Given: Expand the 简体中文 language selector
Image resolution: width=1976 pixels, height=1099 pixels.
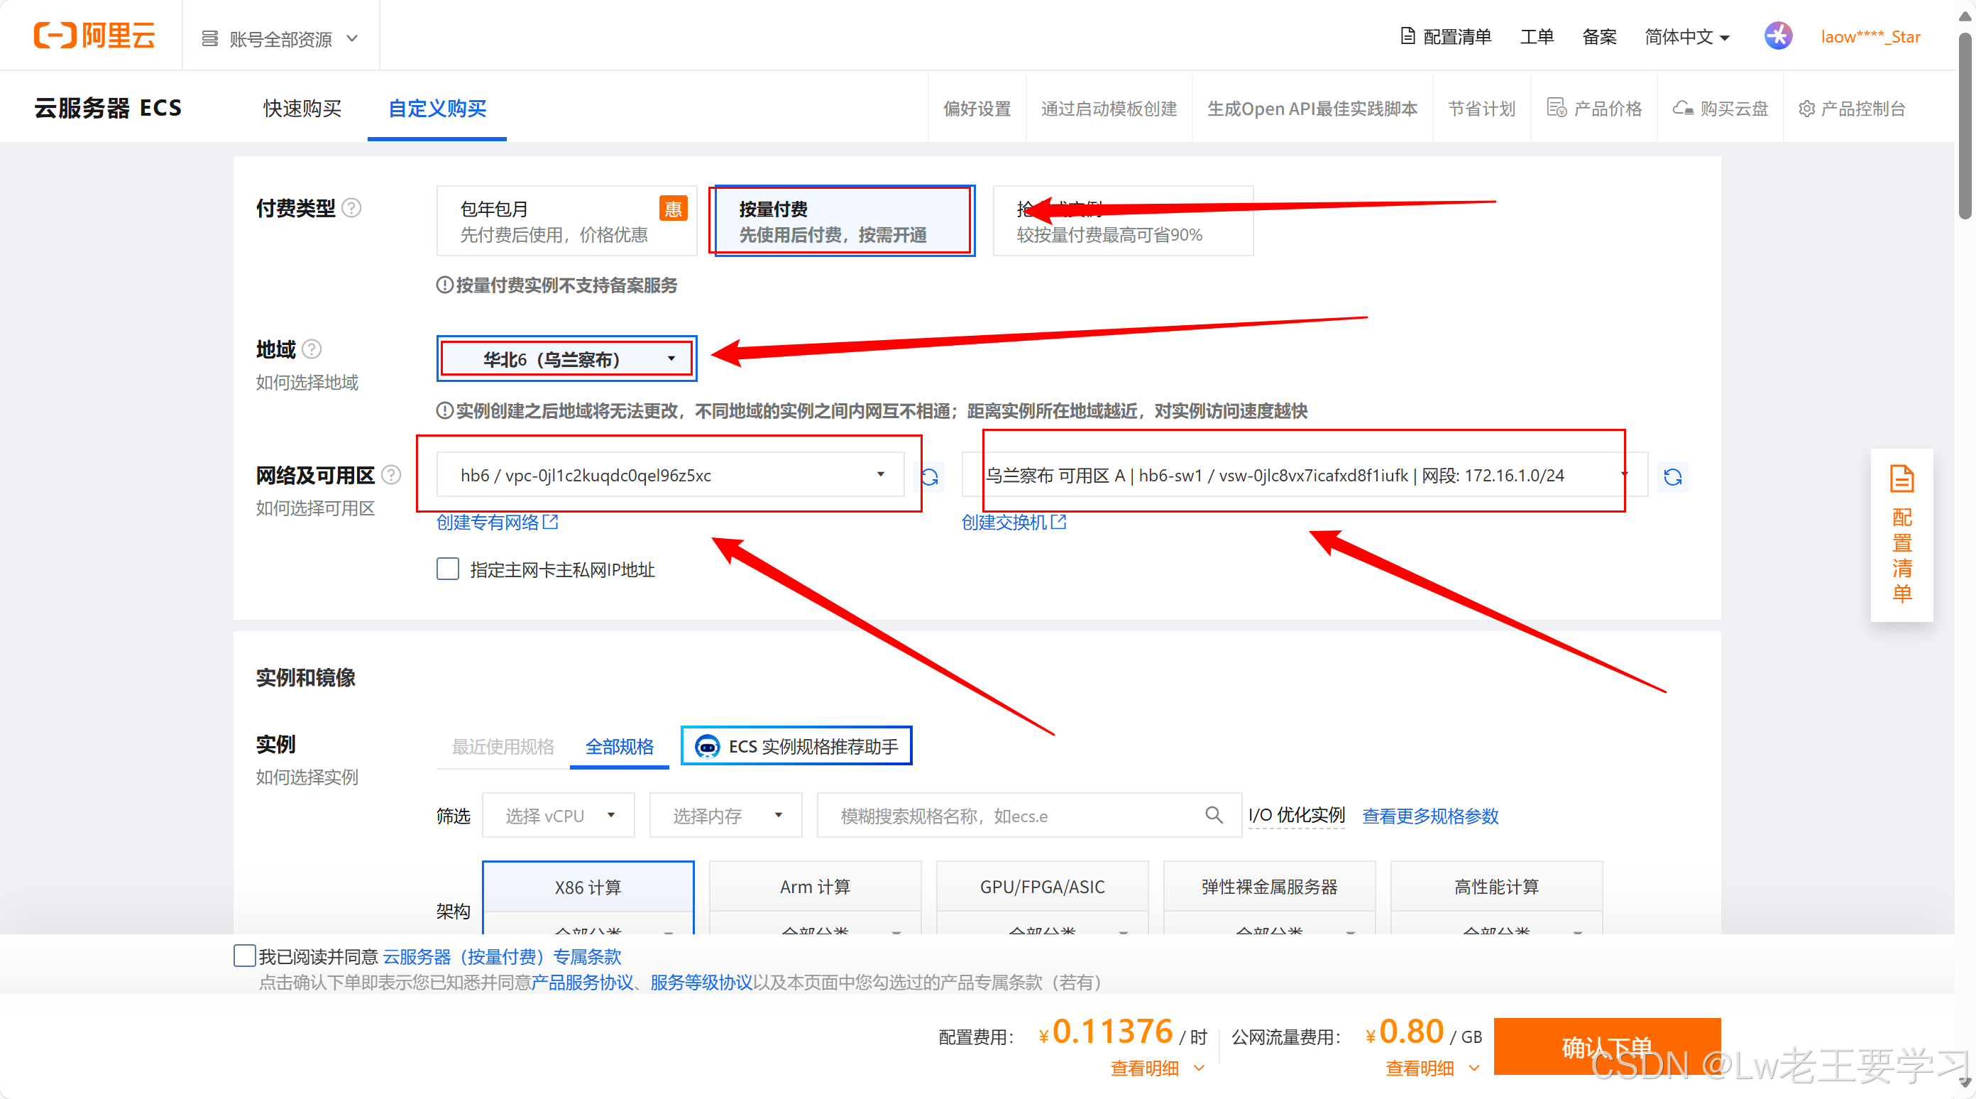Looking at the screenshot, I should 1687,37.
